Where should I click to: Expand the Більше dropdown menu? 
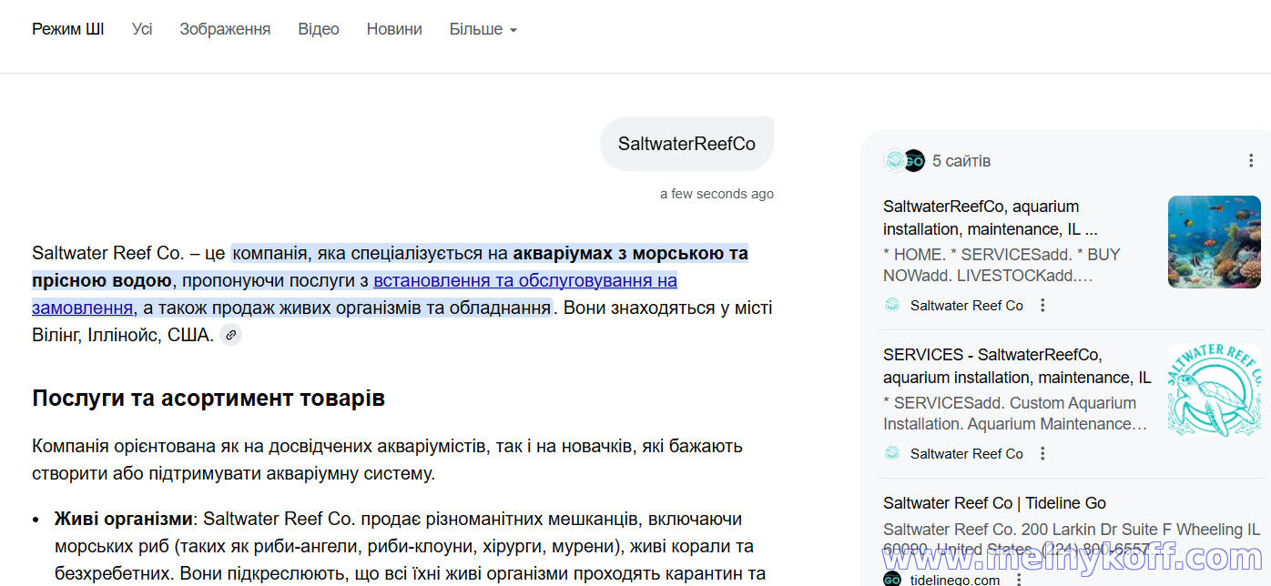(483, 29)
